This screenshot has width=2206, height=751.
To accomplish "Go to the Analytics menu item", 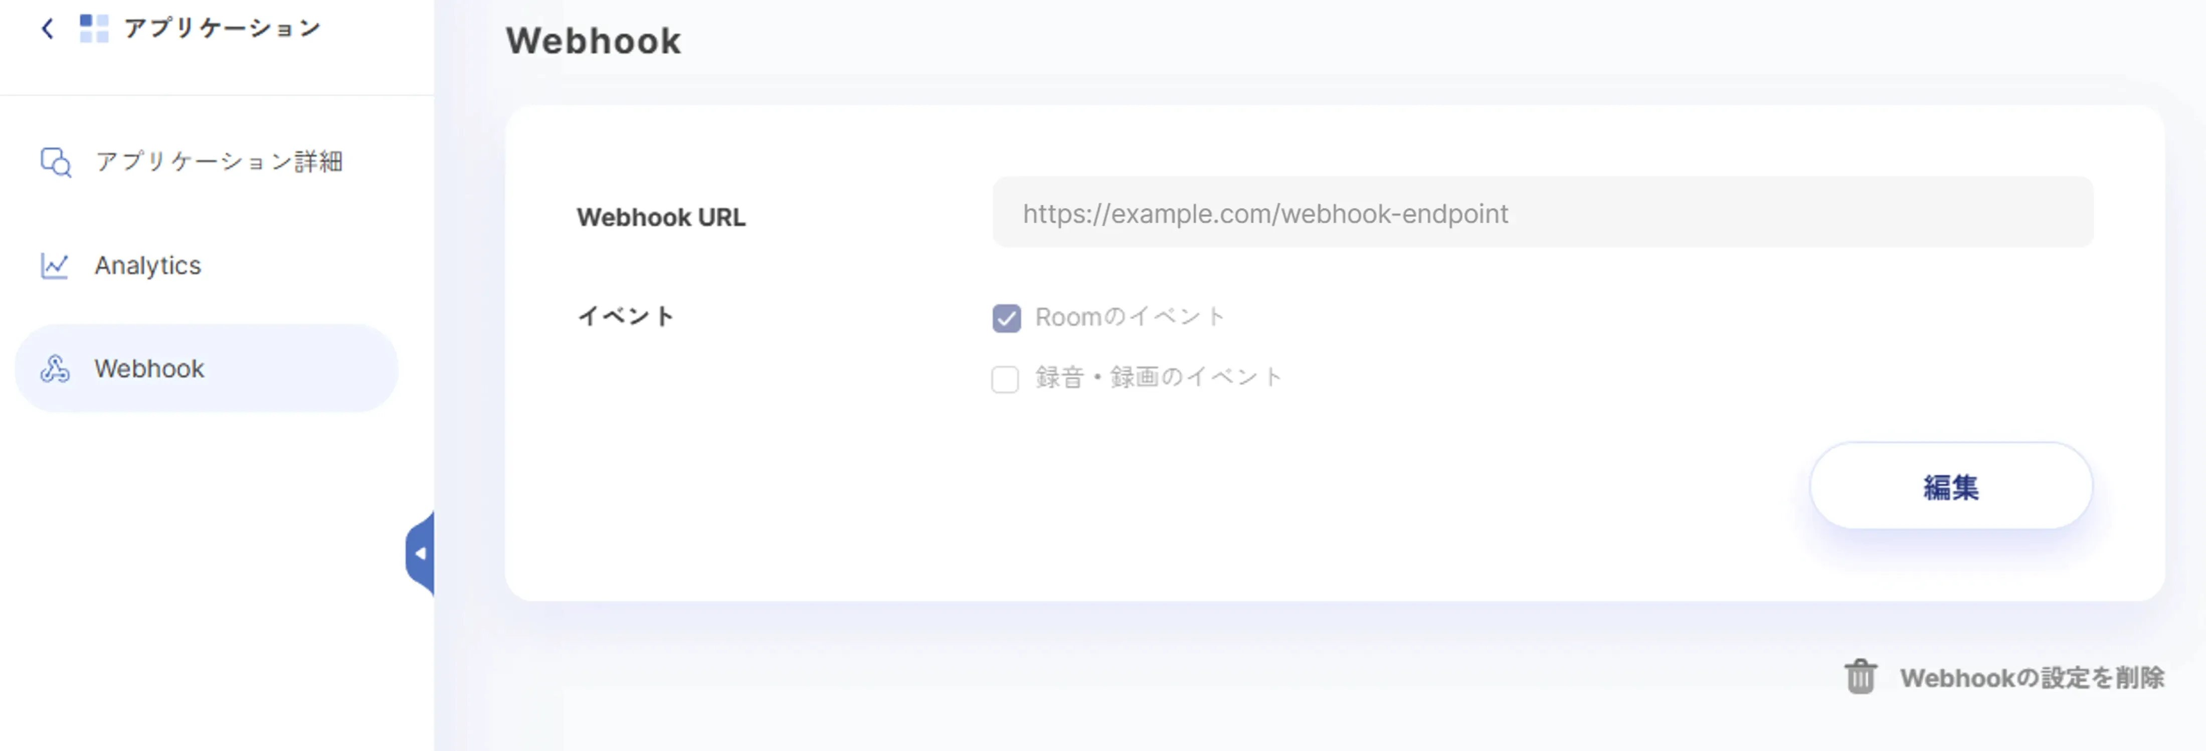I will (147, 266).
